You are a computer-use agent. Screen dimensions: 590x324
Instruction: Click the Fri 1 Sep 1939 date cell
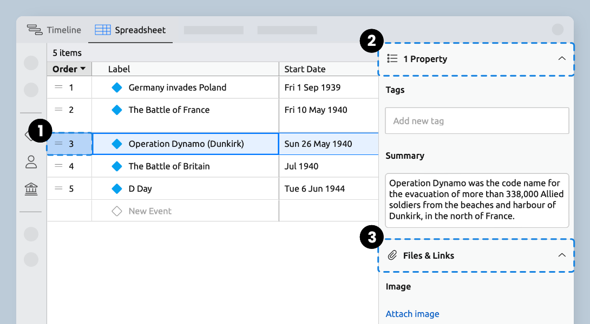point(329,87)
